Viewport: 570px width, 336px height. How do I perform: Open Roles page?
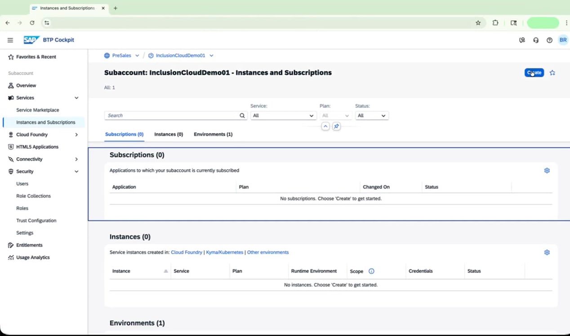(x=22, y=208)
